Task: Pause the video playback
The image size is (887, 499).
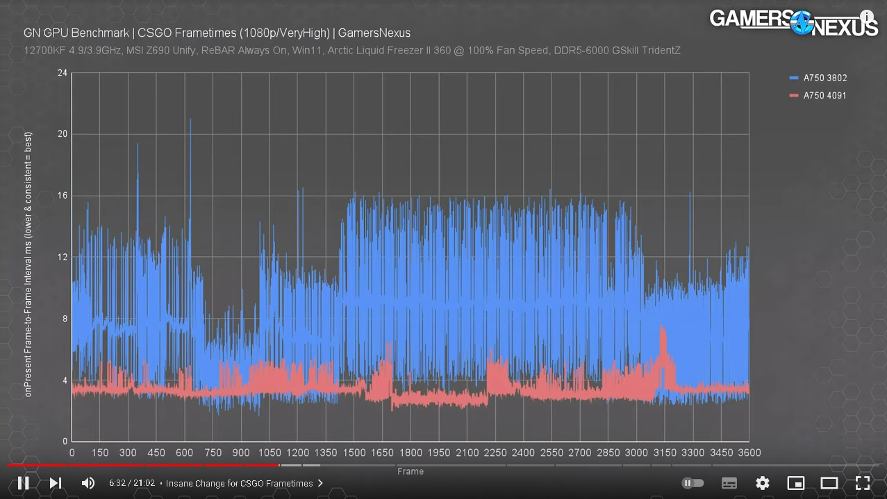Action: [x=23, y=483]
